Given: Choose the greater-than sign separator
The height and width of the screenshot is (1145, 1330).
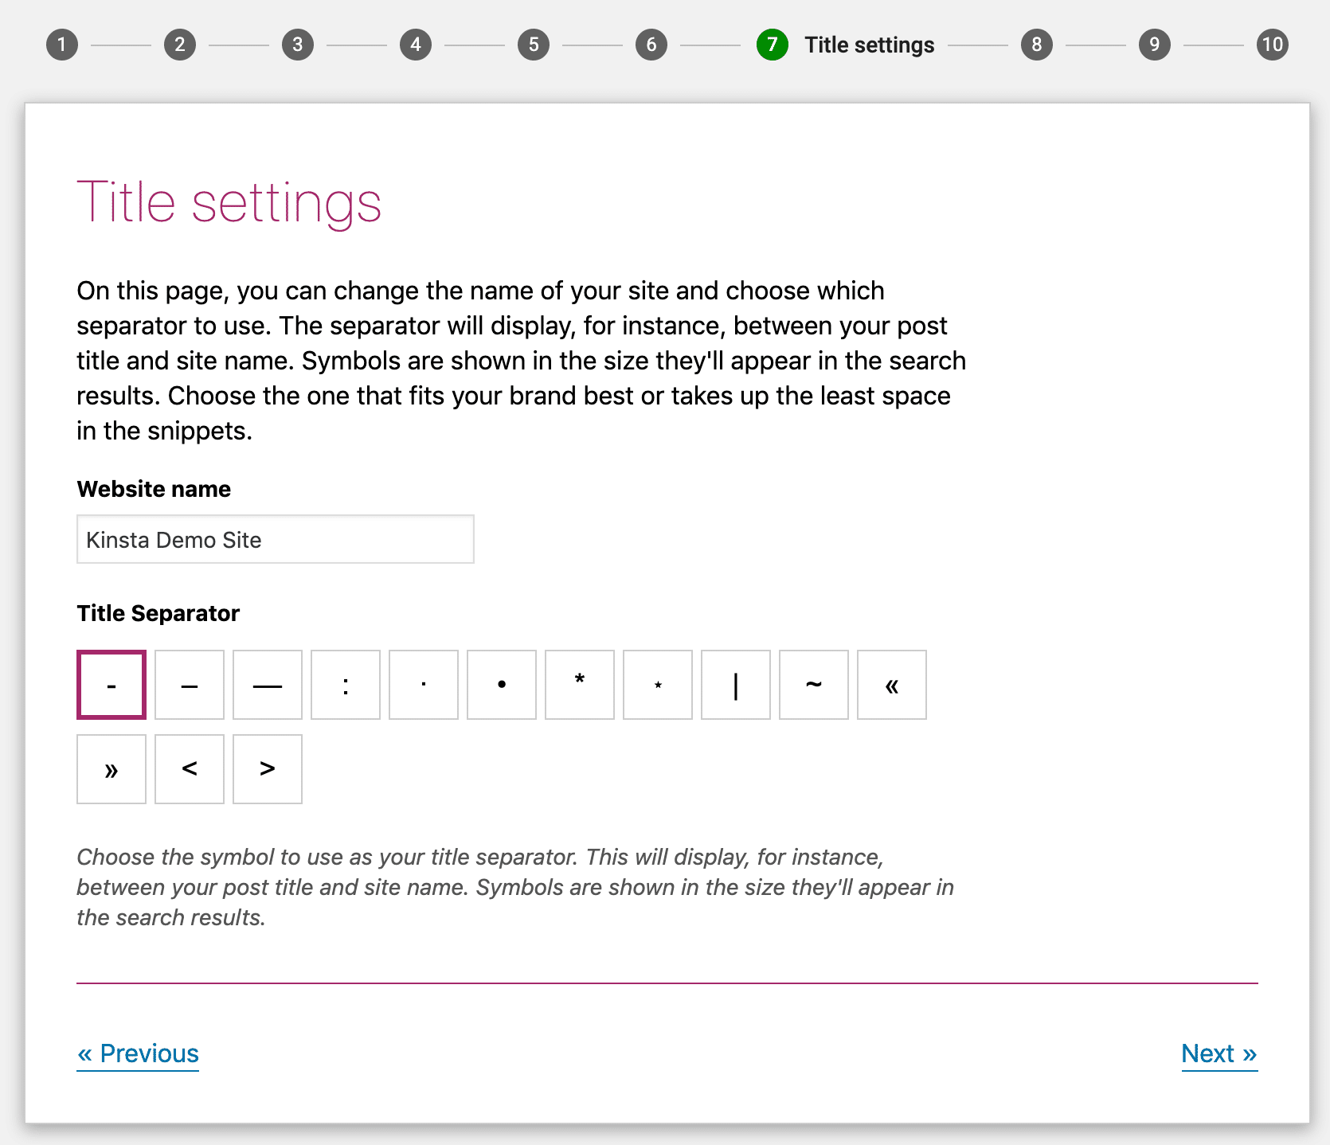Looking at the screenshot, I should pos(268,769).
